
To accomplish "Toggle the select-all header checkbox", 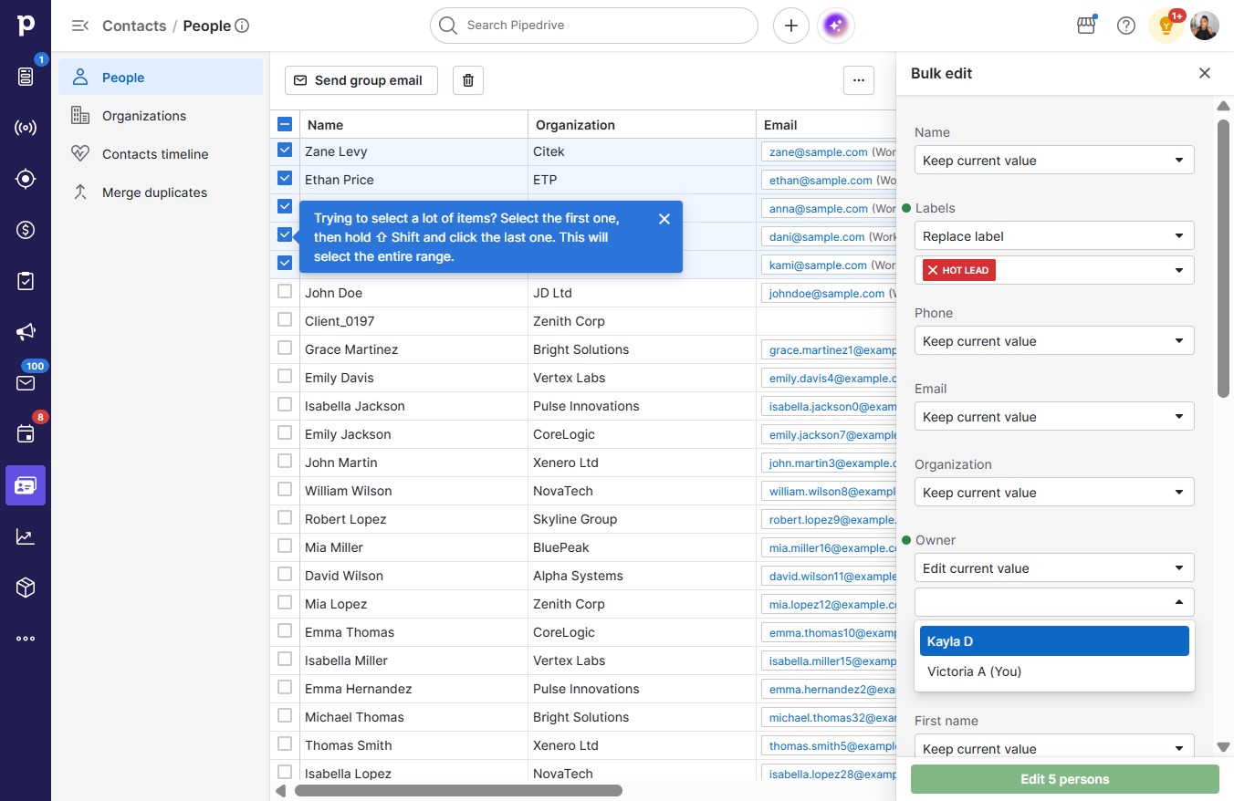I will pyautogui.click(x=285, y=124).
